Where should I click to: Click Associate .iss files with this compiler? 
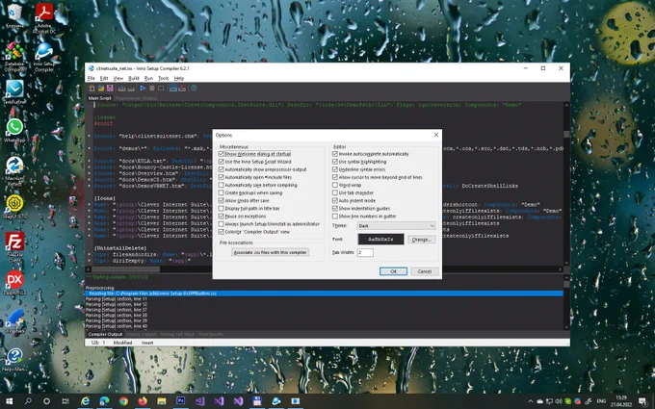point(271,252)
